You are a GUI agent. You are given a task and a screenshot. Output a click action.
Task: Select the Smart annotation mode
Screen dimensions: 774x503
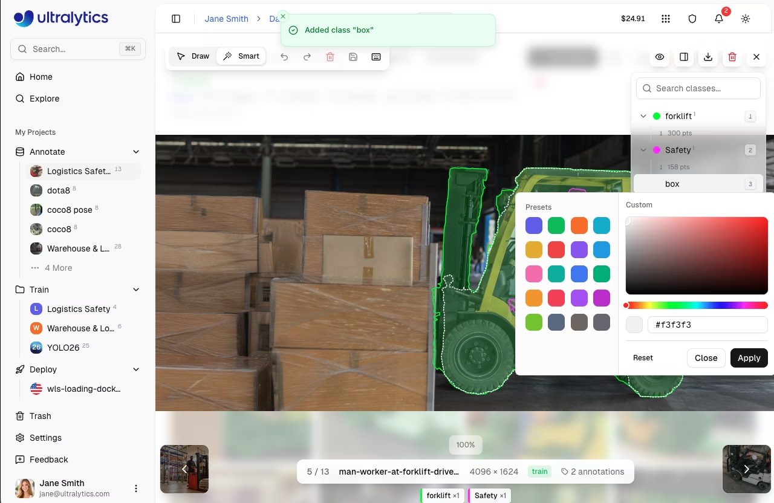(x=241, y=56)
